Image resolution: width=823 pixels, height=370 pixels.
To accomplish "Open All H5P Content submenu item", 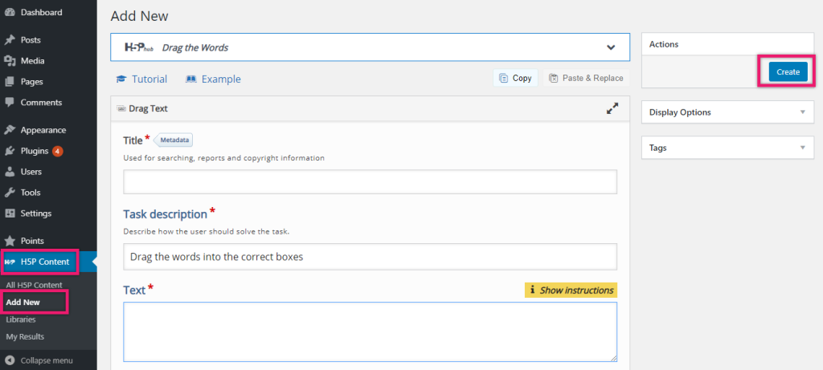I will pos(34,286).
